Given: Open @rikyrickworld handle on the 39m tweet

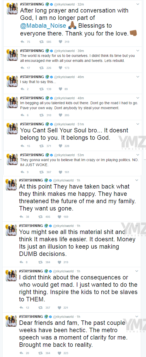Looking at the screenshot, I should pos(64,51).
